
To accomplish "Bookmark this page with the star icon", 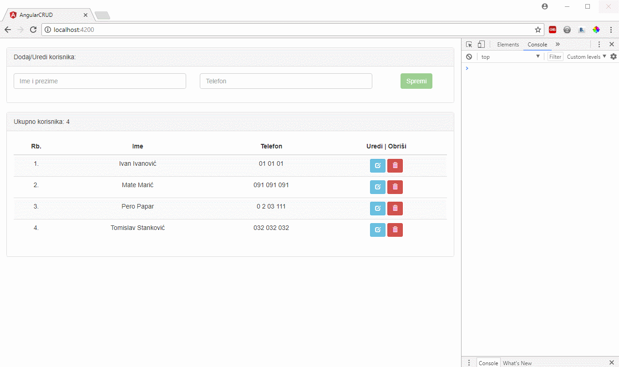I will pos(538,30).
